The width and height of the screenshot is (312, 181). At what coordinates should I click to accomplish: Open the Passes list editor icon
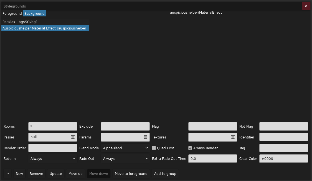(73, 137)
